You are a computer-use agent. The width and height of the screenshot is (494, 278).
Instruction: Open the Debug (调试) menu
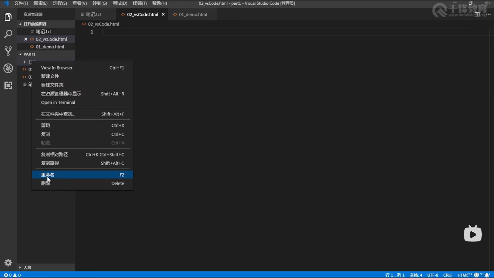coord(120,3)
